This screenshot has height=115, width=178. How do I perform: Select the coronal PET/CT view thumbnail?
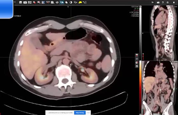pyautogui.click(x=160, y=88)
